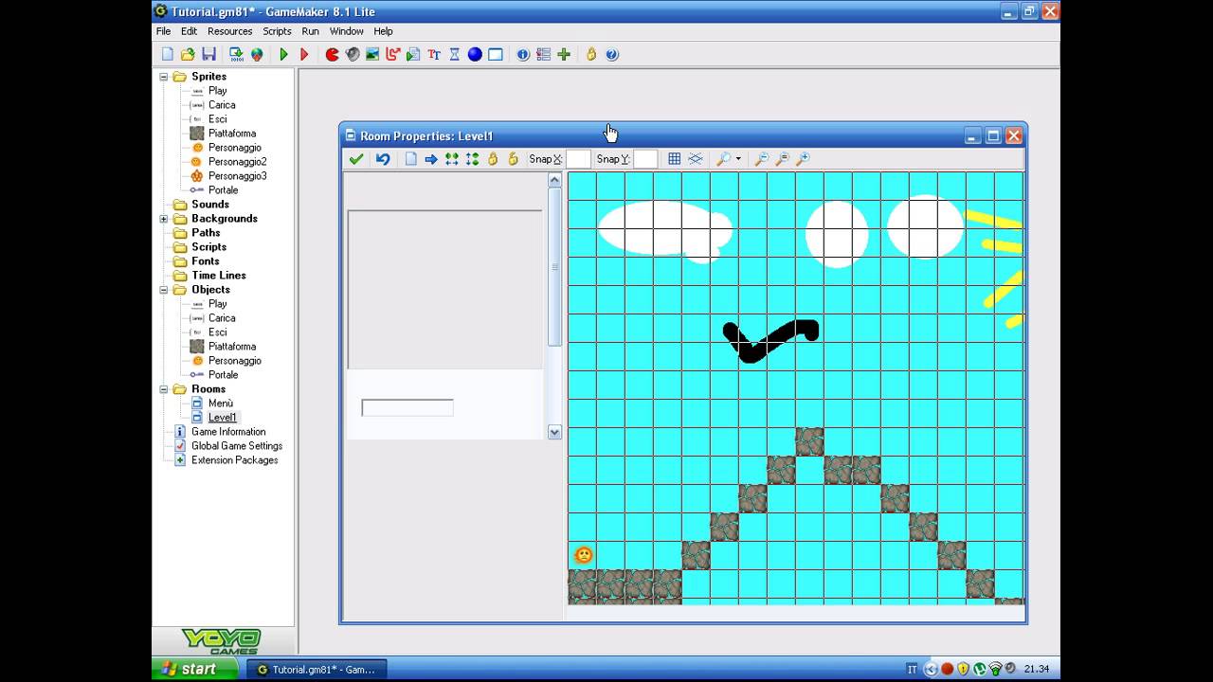1213x682 pixels.
Task: Reset room zoom to normal
Action: coord(782,159)
